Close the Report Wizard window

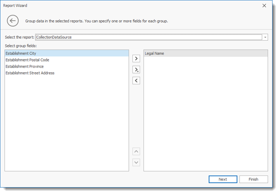click(x=264, y=6)
